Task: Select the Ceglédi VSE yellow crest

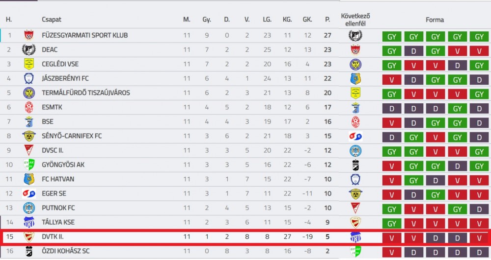Action: click(x=29, y=64)
